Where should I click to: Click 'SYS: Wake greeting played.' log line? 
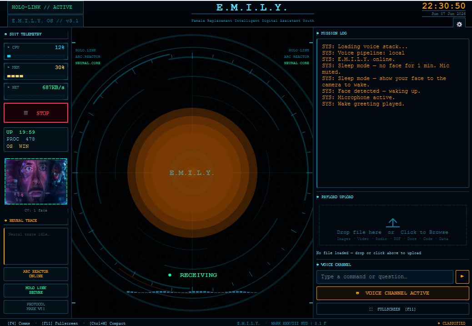[x=363, y=104]
